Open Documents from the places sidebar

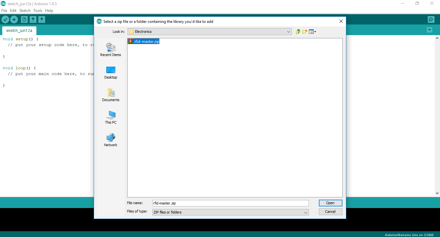(x=110, y=95)
